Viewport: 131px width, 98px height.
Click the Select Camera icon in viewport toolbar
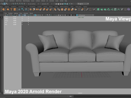(x=5, y=15)
